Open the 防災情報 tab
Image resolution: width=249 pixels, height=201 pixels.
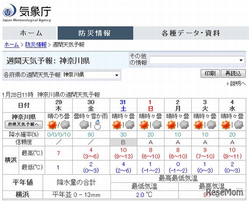[x=95, y=33]
